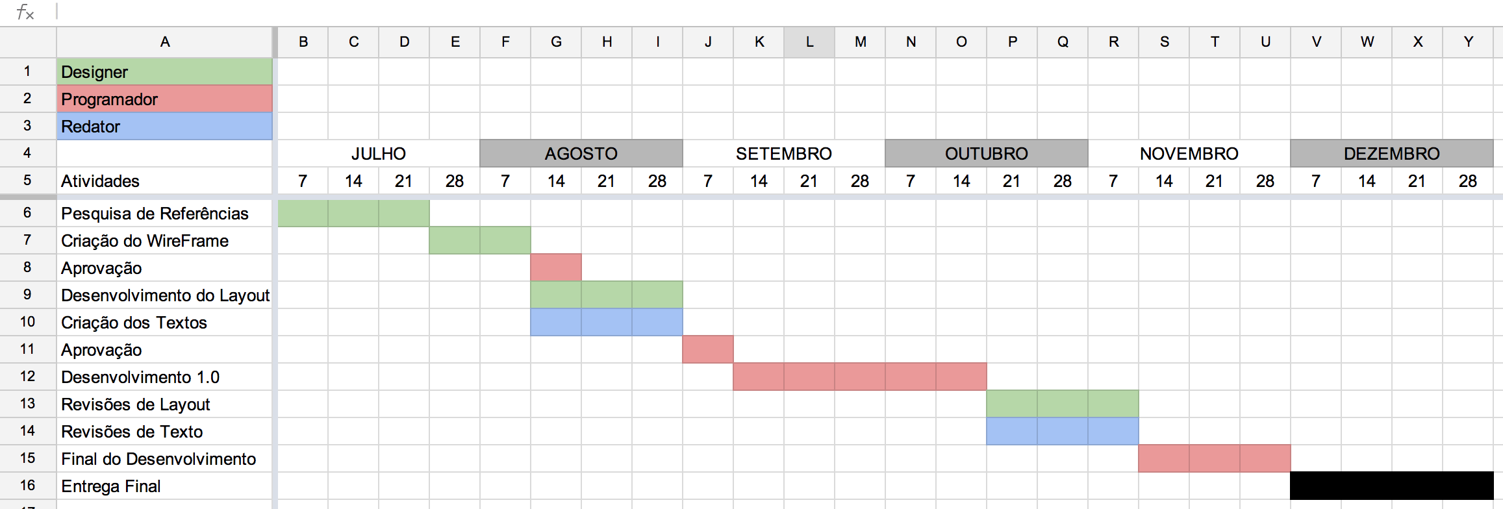
Task: Select the column L header
Action: pyautogui.click(x=809, y=42)
